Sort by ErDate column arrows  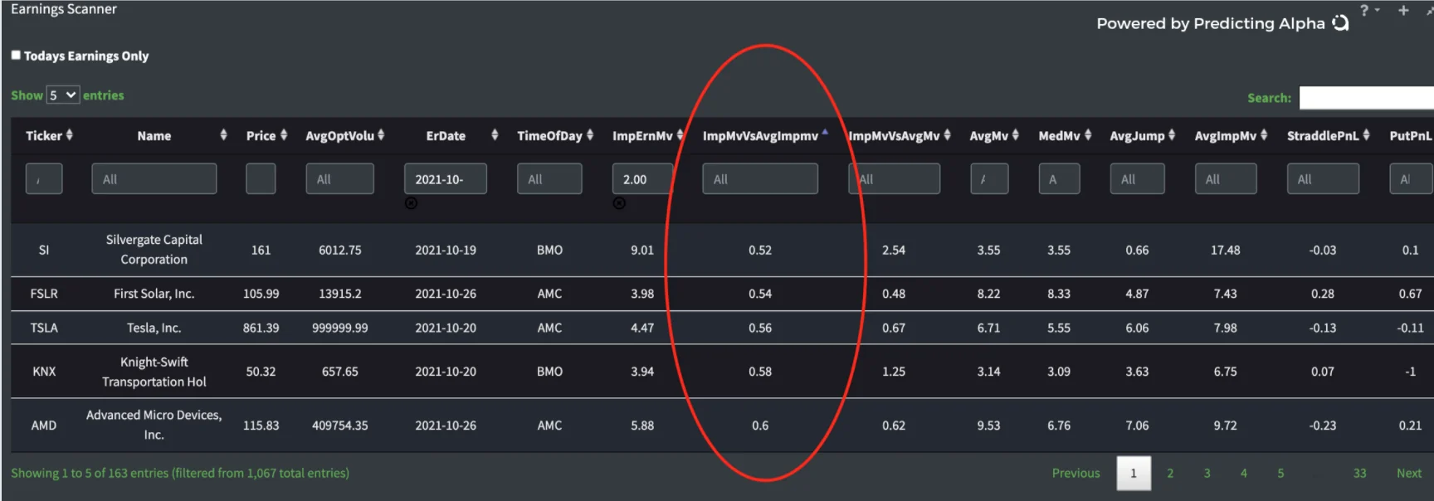[495, 134]
